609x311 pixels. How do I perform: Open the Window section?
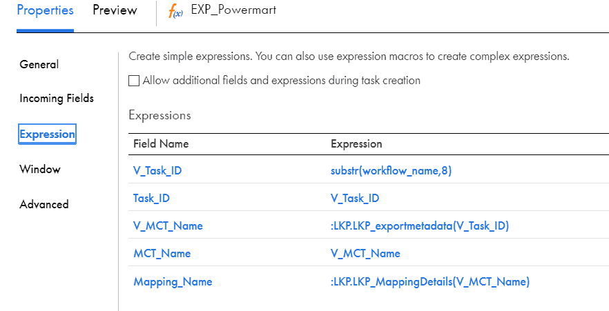[40, 170]
